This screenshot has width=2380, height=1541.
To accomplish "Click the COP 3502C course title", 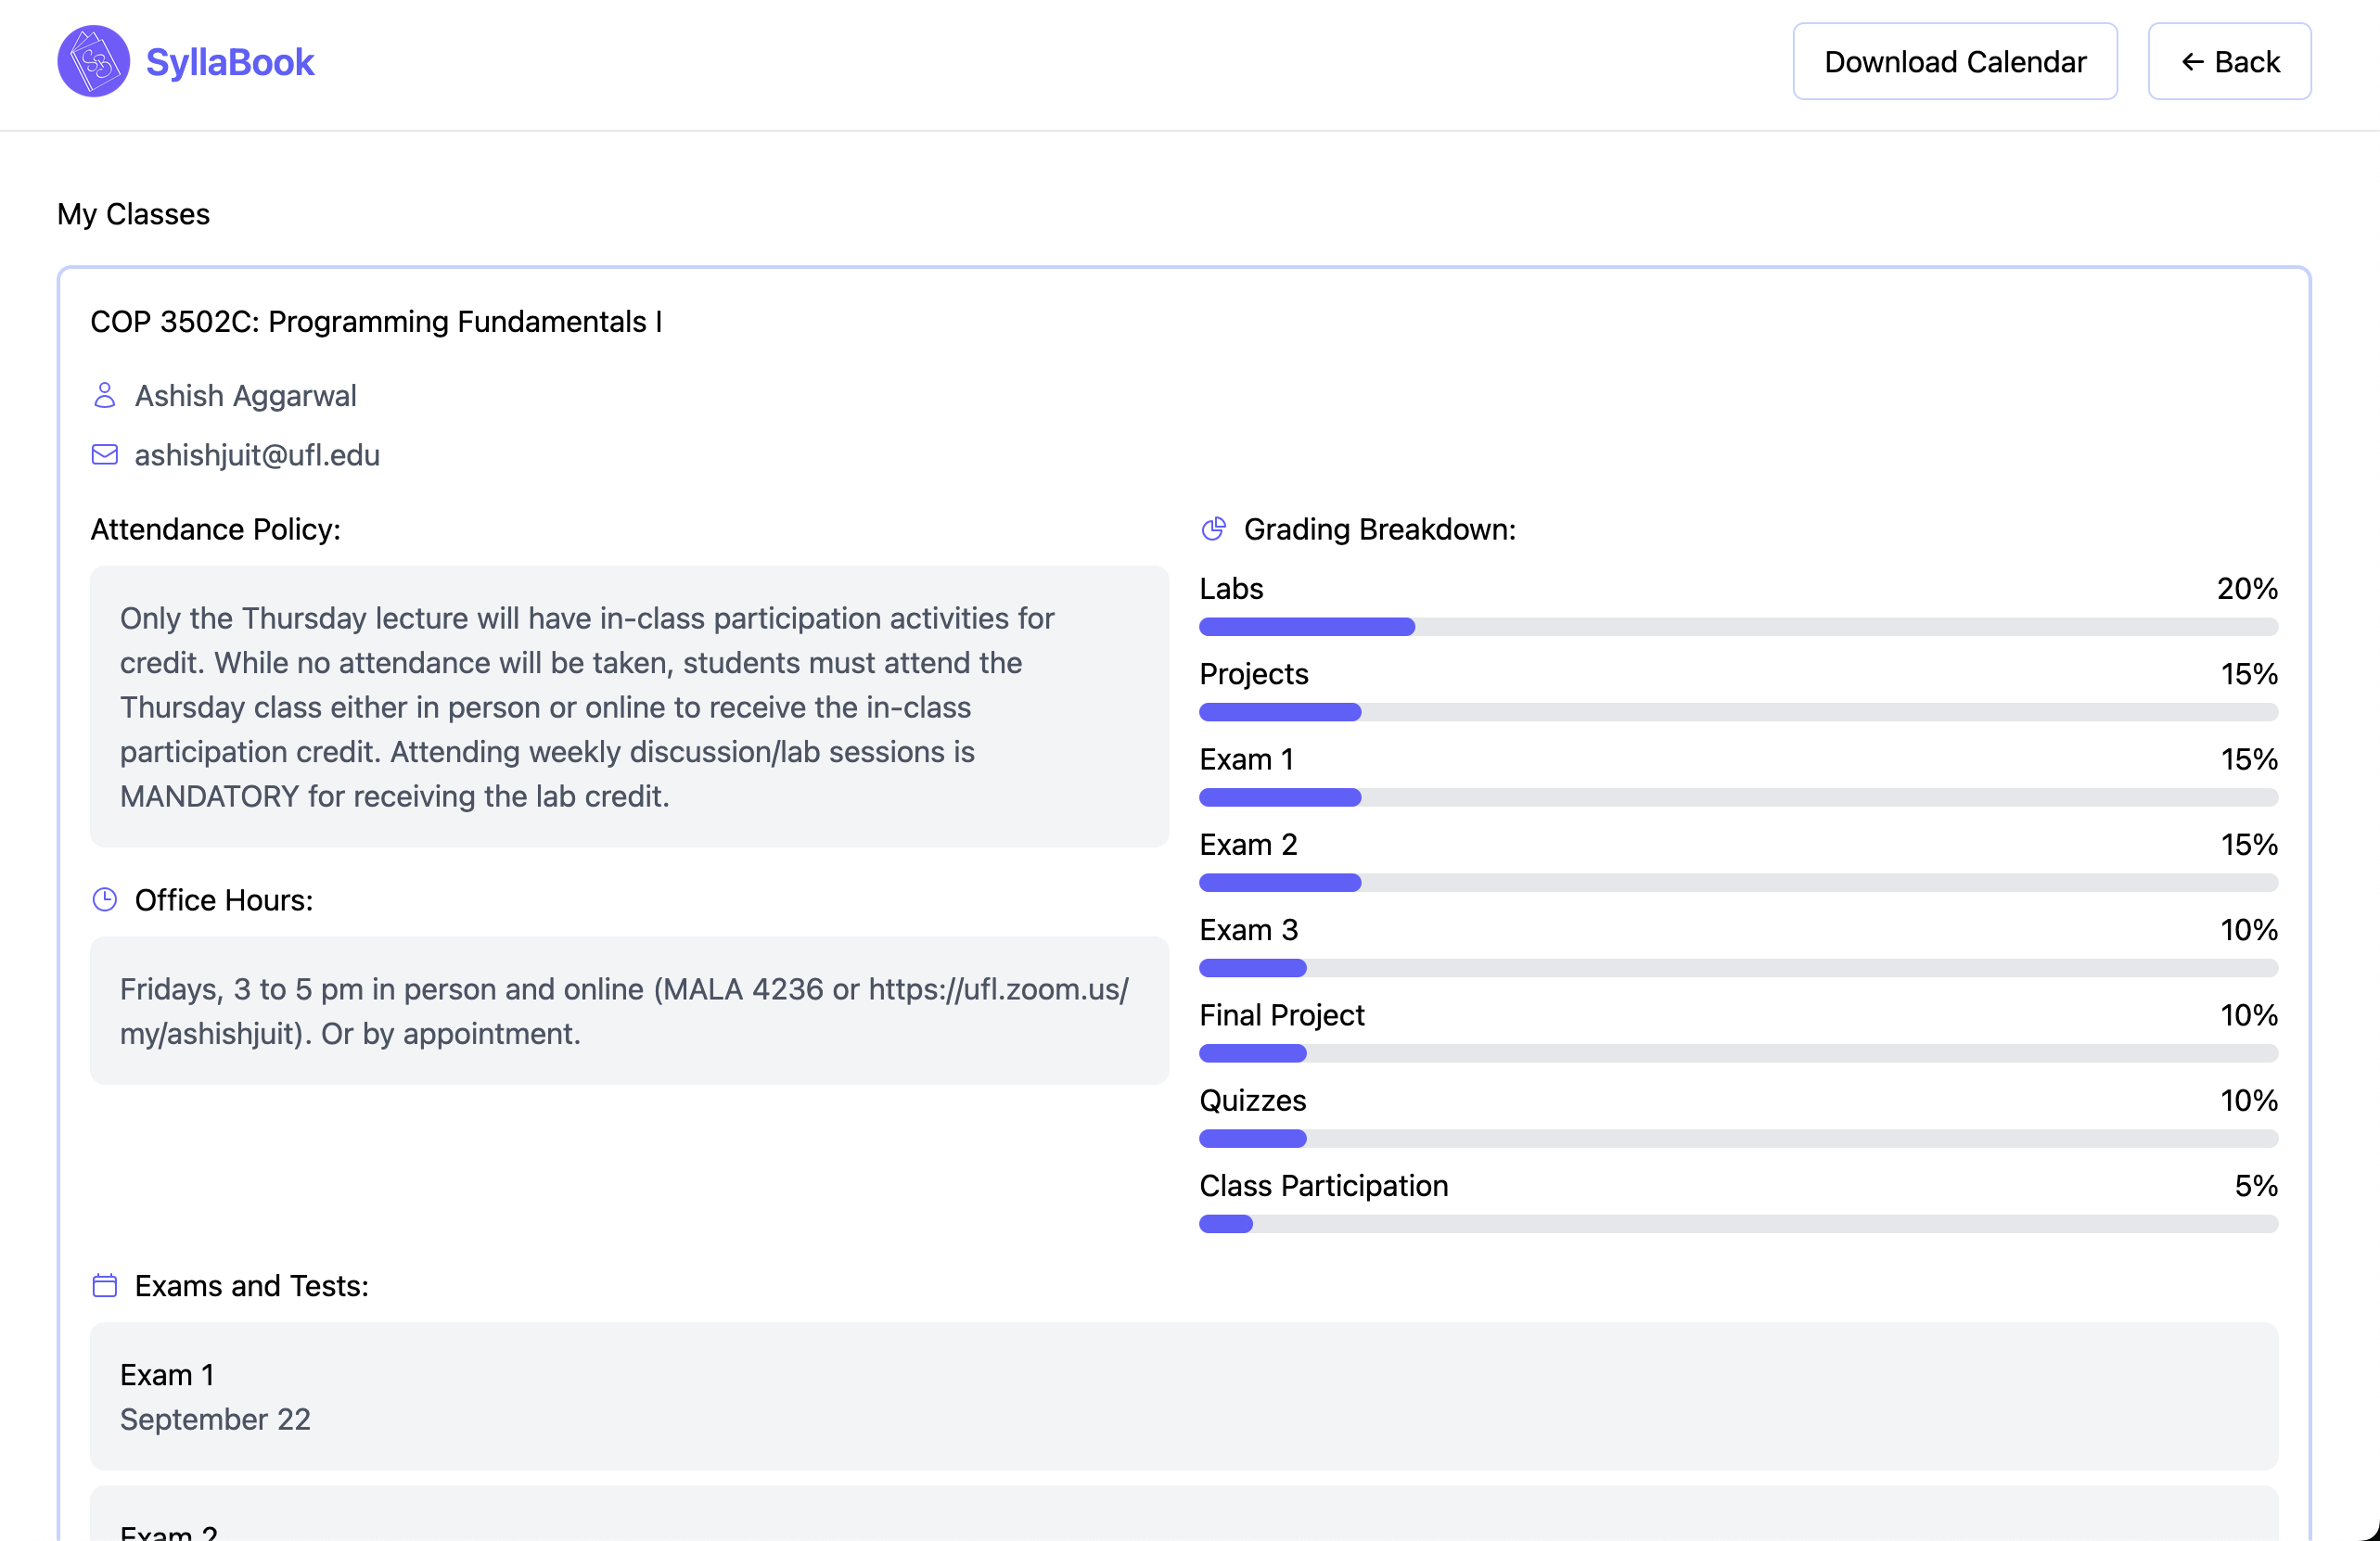I will [376, 322].
